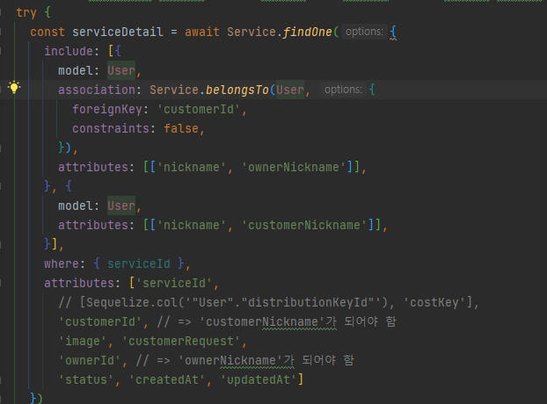Click the 'customerNickname' string in include attributes

tap(304, 225)
